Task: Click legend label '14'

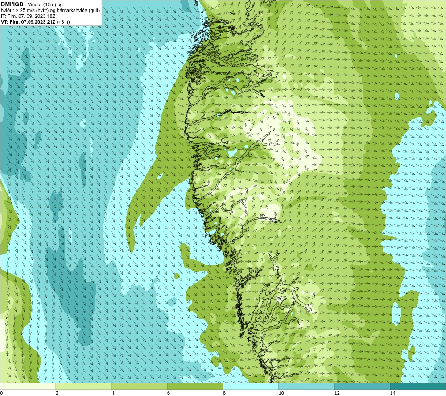Action: click(x=393, y=393)
